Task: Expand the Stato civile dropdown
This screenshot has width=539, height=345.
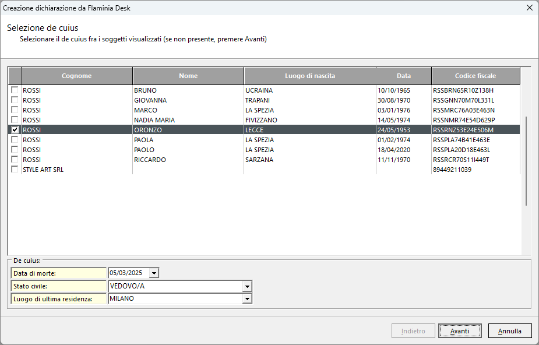Action: coord(248,286)
